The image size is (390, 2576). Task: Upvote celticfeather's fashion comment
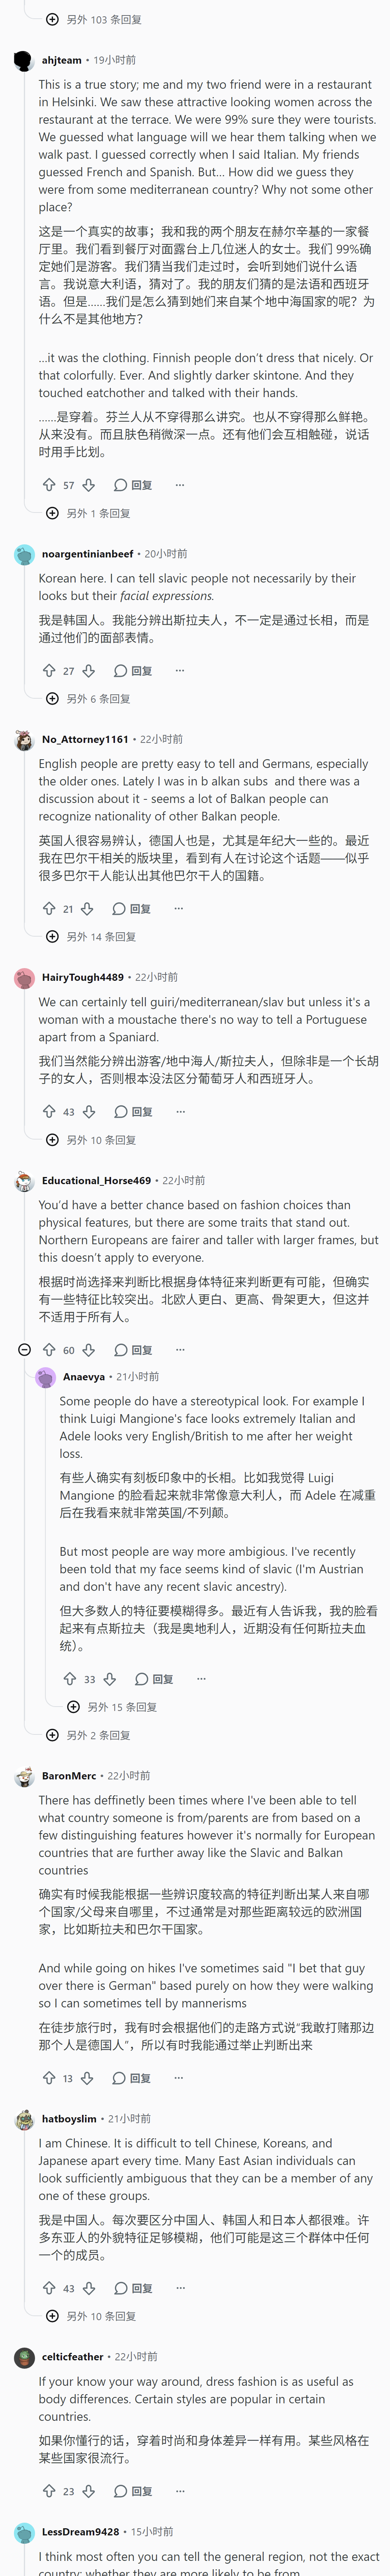coord(49,2490)
